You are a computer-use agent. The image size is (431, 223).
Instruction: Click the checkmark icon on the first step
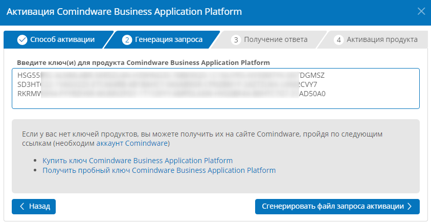click(22, 40)
